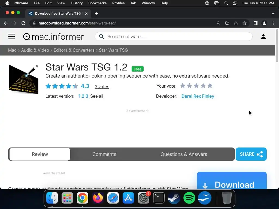Close the Star Wars TSG tab

pyautogui.click(x=86, y=14)
